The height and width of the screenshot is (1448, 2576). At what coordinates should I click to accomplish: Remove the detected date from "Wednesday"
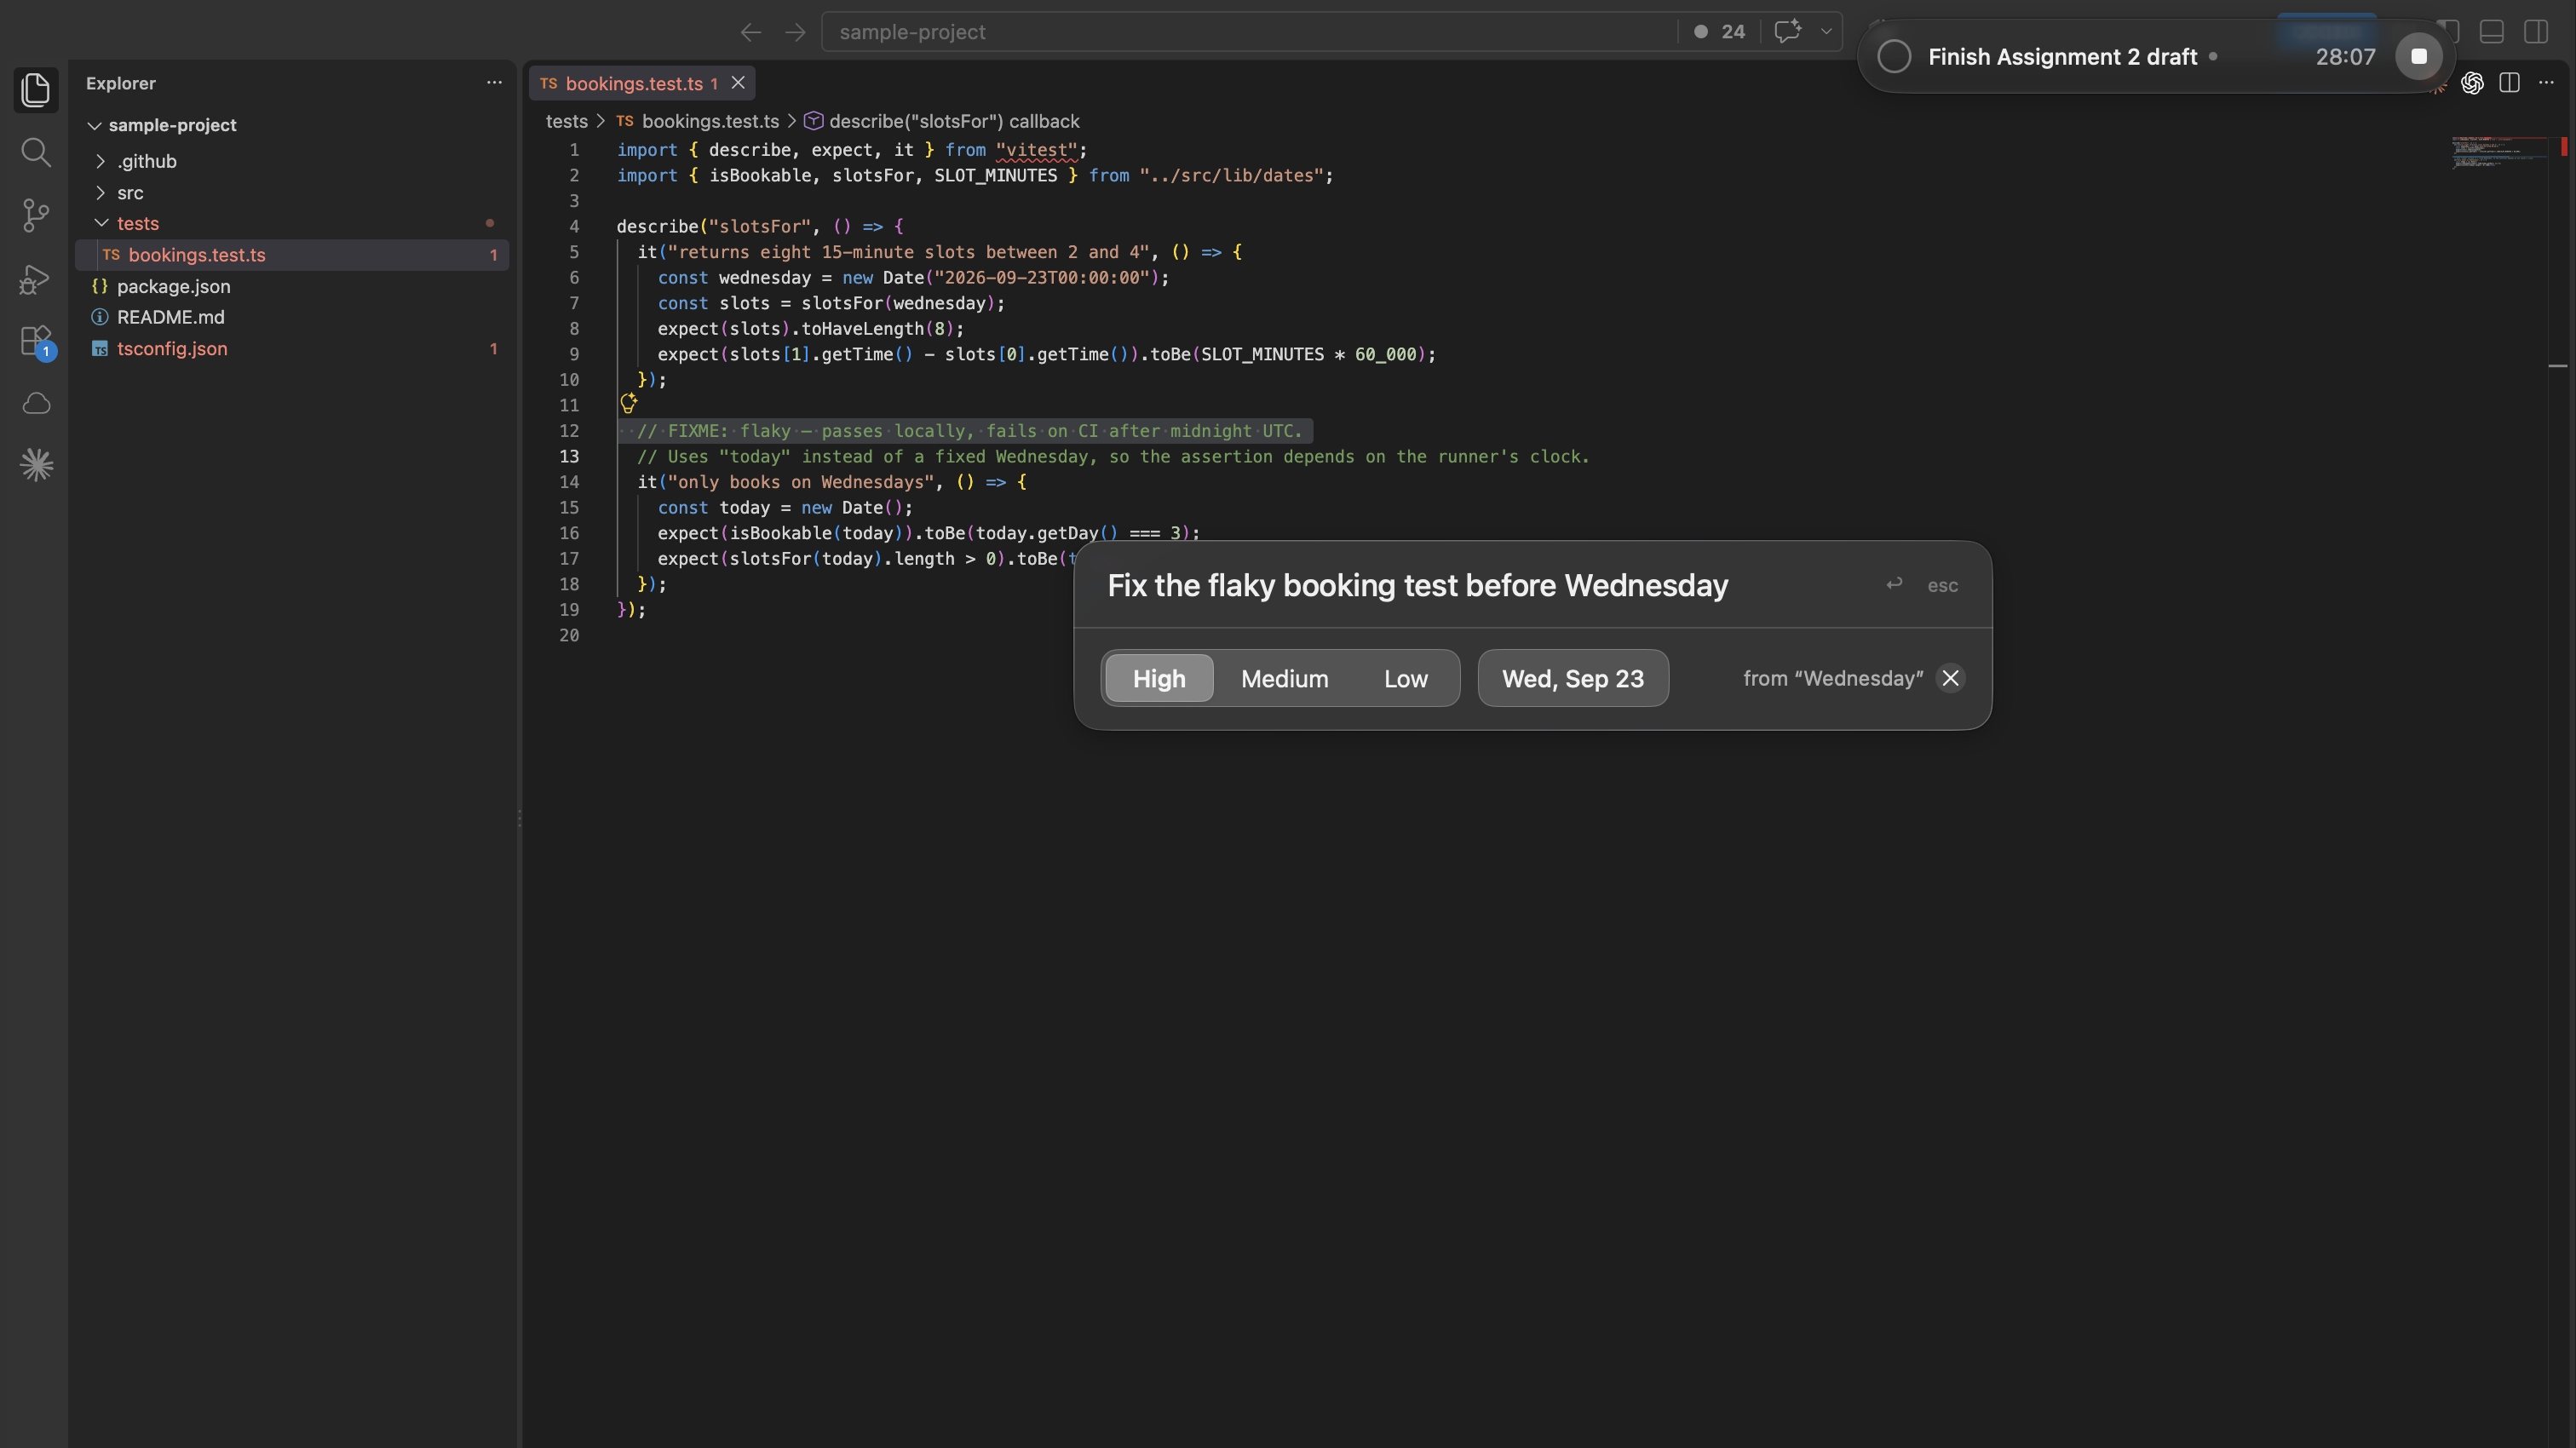point(1950,678)
